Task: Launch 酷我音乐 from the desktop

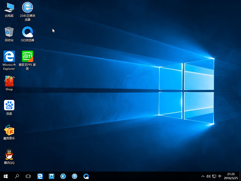Action: 9,130
